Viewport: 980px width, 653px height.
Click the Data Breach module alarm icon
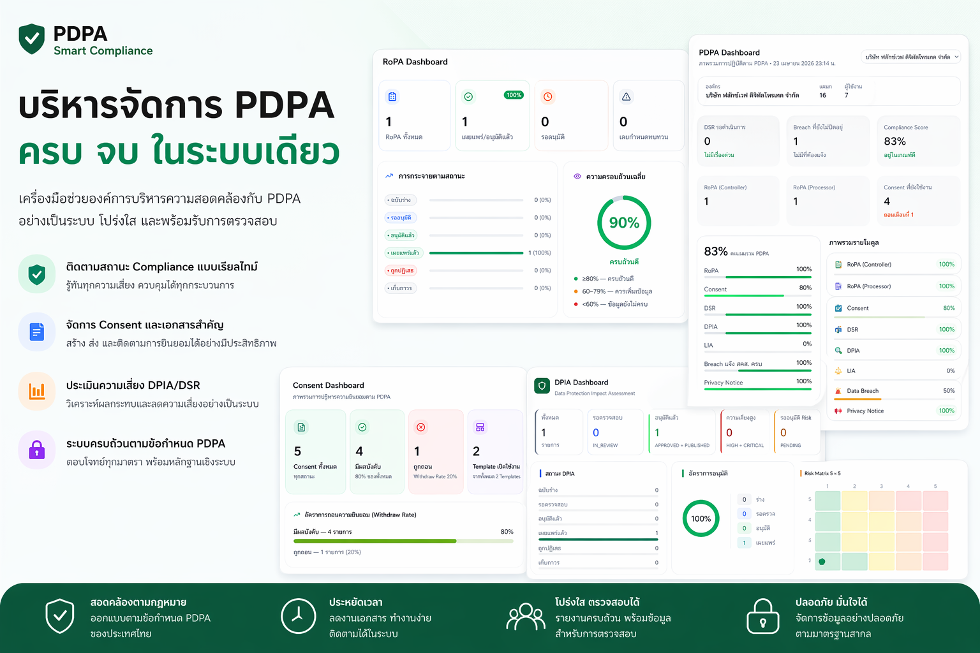pyautogui.click(x=838, y=391)
